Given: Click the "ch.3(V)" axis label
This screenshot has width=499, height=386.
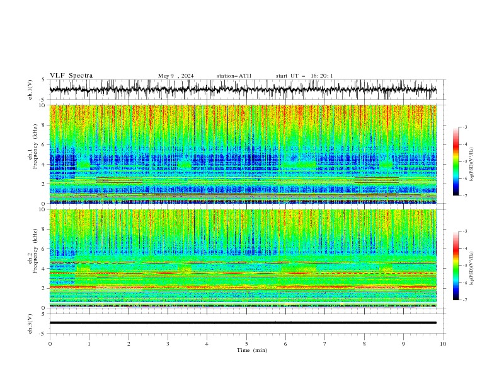Looking at the screenshot, I should 30,324.
